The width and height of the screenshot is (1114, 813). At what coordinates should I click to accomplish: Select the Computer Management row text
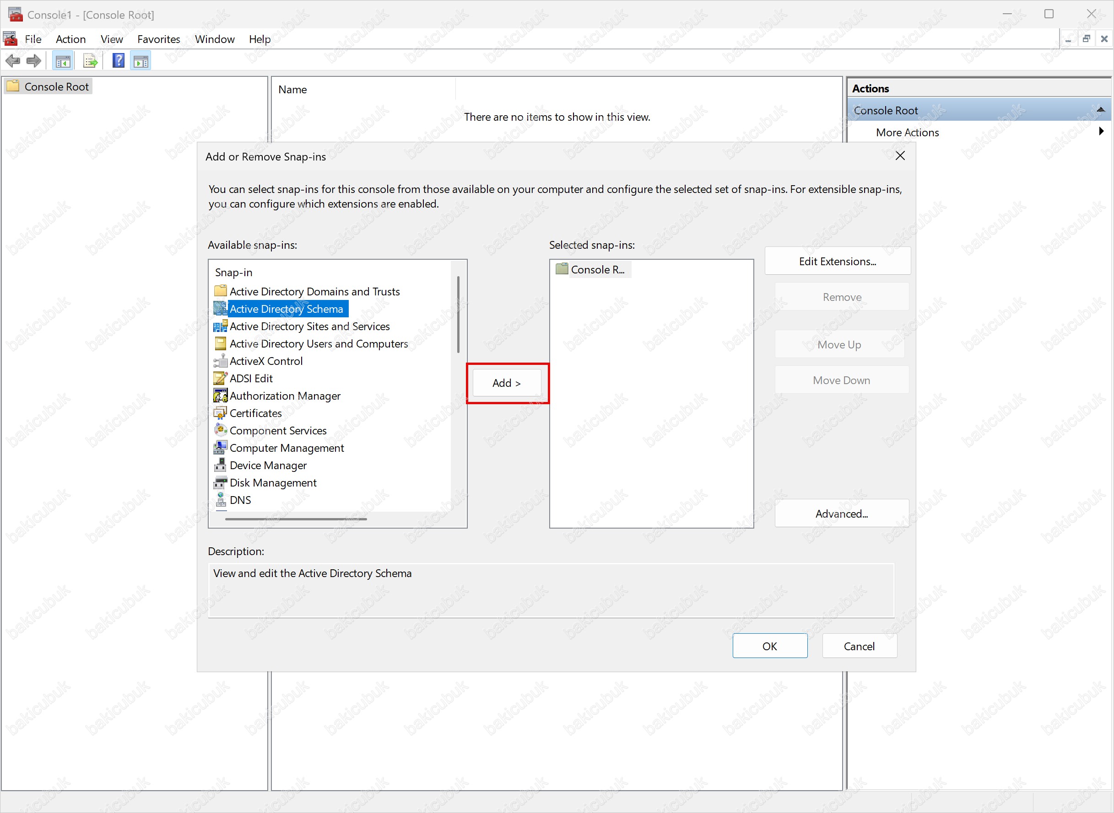287,448
